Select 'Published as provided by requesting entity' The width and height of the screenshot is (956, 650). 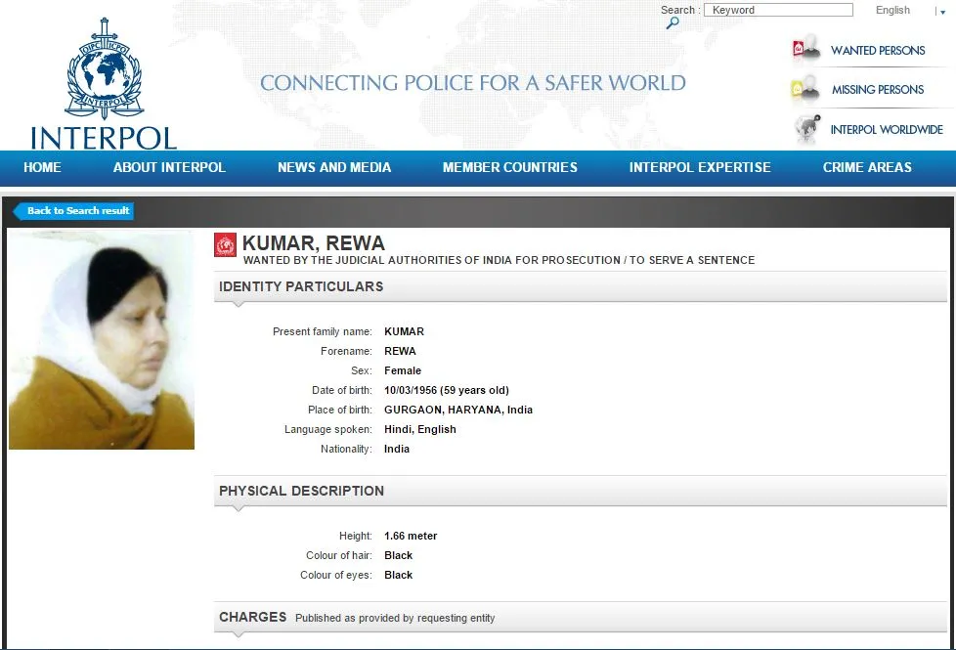395,619
